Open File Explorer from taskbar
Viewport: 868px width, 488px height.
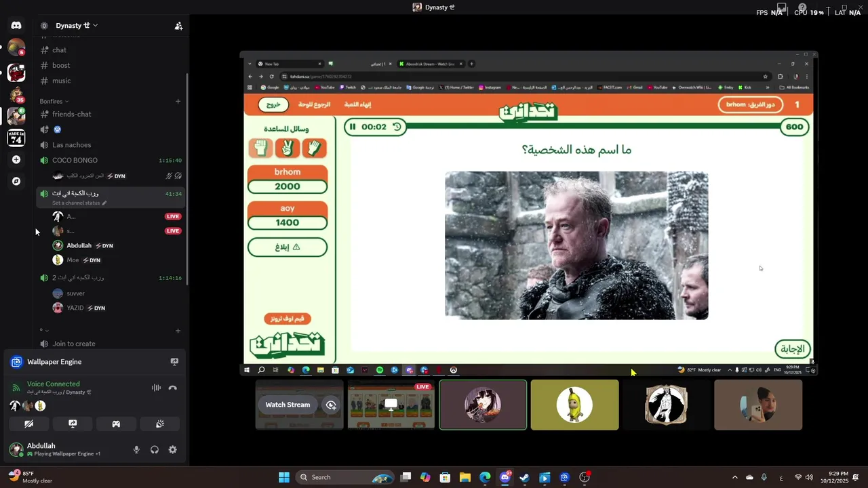465,477
